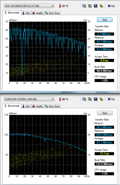Open SAMSUNG HD250HJ drive selection dropdown
120x185 pixels.
pos(29,99)
